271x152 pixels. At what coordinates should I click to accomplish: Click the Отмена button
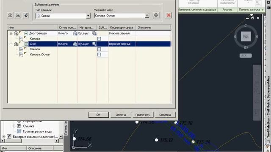pyautogui.click(x=121, y=115)
